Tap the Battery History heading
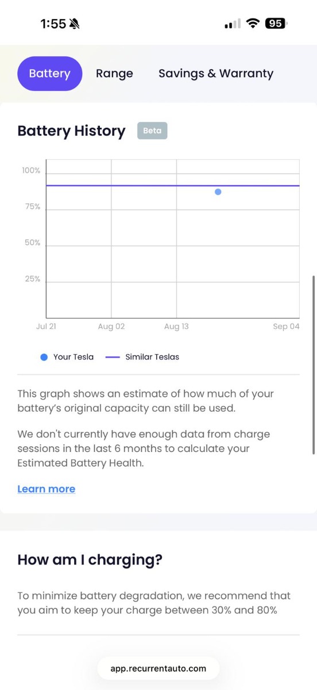317x690 pixels. point(71,131)
